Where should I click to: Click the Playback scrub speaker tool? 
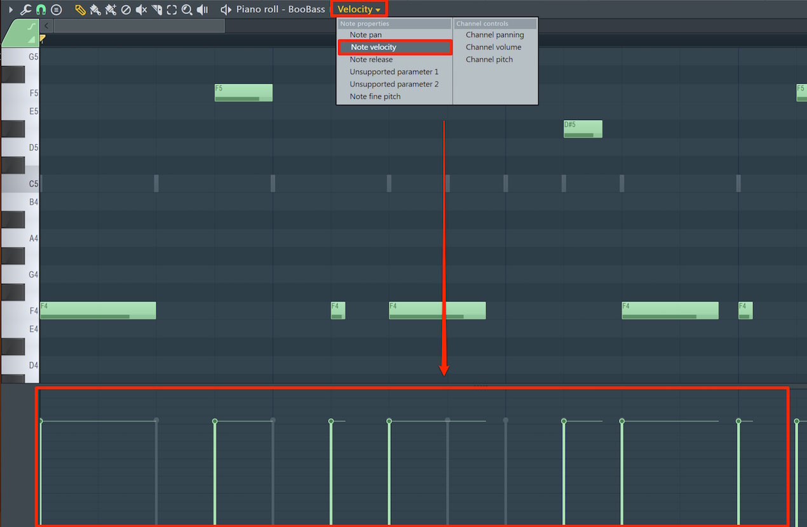click(x=202, y=10)
